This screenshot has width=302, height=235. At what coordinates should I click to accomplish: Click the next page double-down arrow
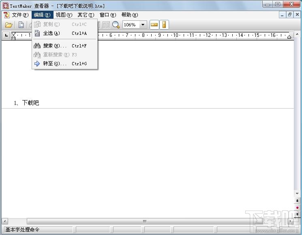coord(297,214)
